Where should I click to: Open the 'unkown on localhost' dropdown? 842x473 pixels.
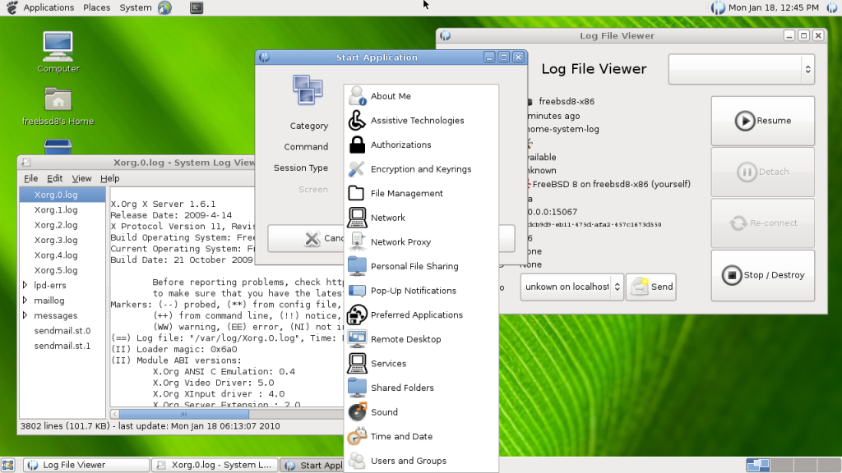tap(571, 287)
